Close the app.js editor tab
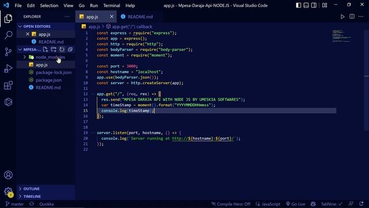Viewport: 369px width, 208px height. 111,17
